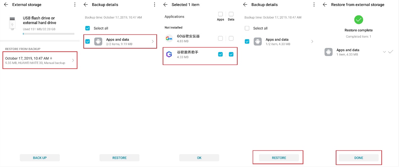Image resolution: width=399 pixels, height=167 pixels.
Task: Open more options on External storage screen
Action: [x=75, y=5]
